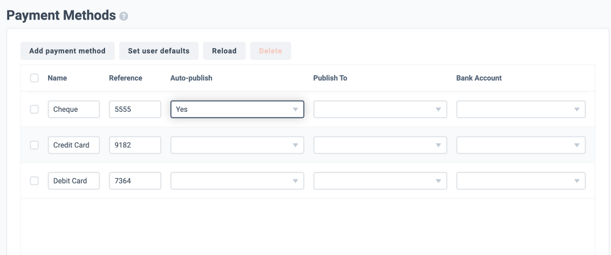Open Debit Card Bank Account dropdown
The width and height of the screenshot is (611, 255).
coord(521,181)
